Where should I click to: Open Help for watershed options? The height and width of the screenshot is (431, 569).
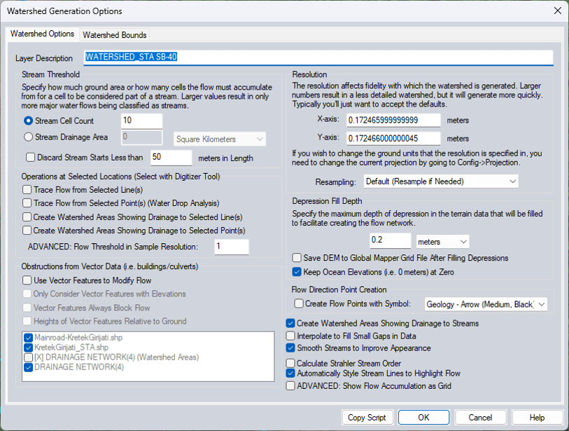(x=537, y=417)
